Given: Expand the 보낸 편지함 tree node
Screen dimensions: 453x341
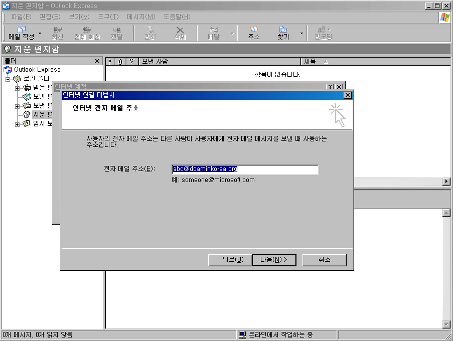Looking at the screenshot, I should pyautogui.click(x=18, y=106).
